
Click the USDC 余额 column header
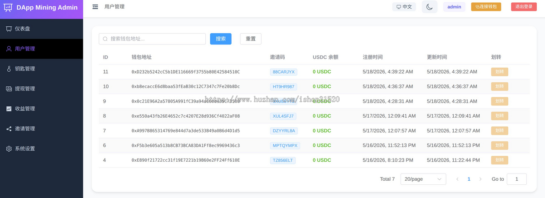(x=326, y=57)
